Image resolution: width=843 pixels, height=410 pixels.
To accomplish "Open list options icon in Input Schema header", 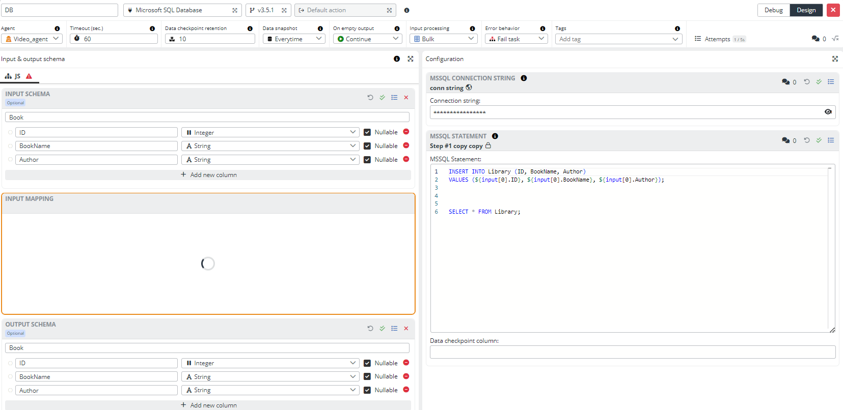I will click(x=394, y=98).
